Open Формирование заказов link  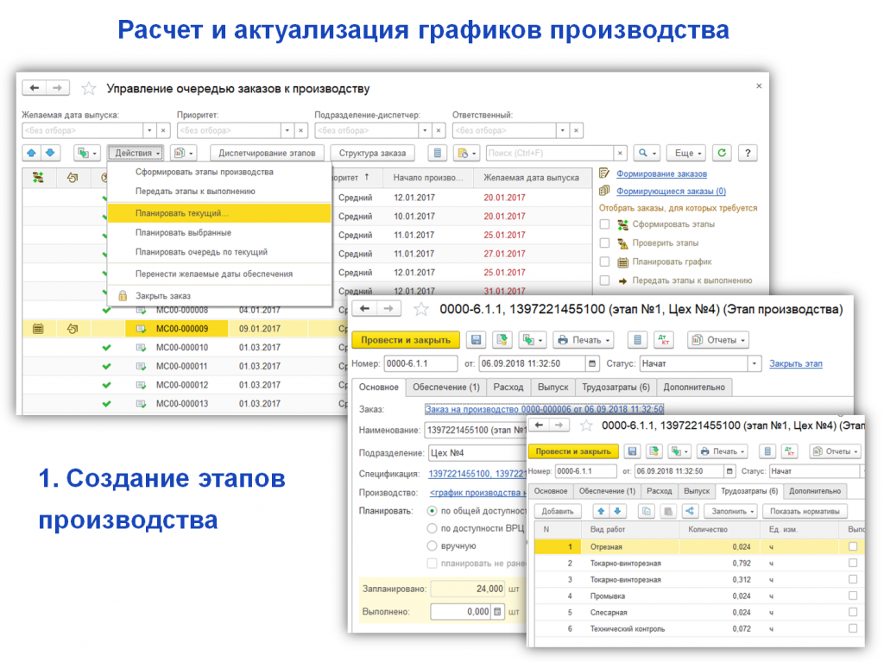pyautogui.click(x=661, y=173)
